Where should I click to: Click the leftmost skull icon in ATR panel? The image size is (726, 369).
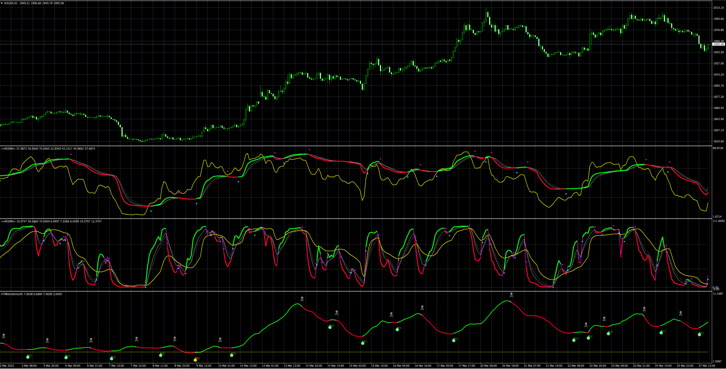click(x=4, y=336)
